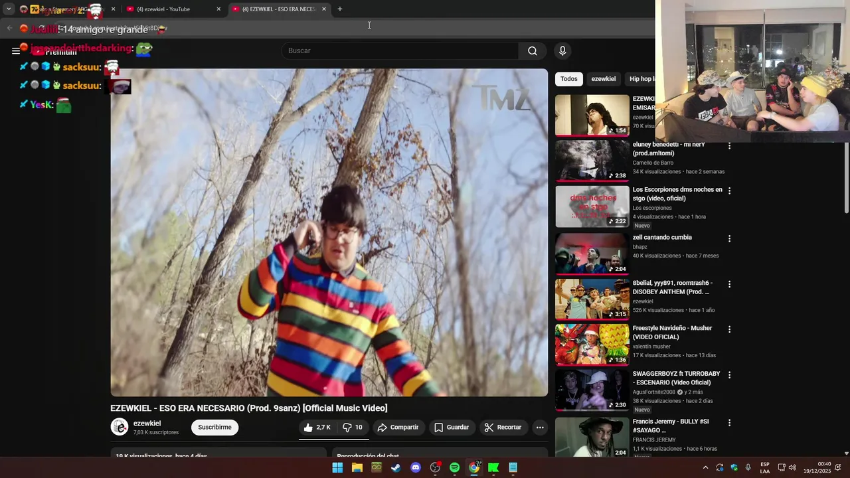Screen dimensions: 850x478
Task: Open the Notepad taskbar icon
Action: point(513,467)
